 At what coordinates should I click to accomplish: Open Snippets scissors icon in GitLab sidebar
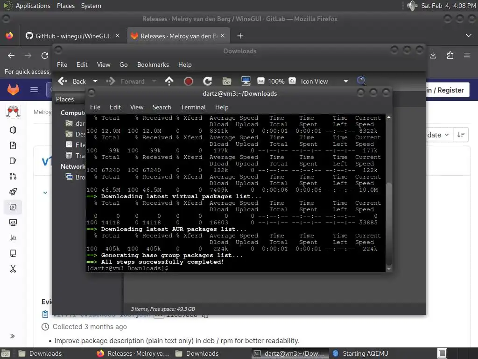13,269
